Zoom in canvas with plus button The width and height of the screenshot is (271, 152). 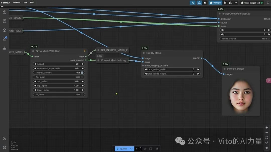click(x=266, y=127)
